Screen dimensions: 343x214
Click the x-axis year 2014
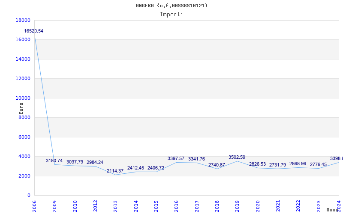pos(136,206)
